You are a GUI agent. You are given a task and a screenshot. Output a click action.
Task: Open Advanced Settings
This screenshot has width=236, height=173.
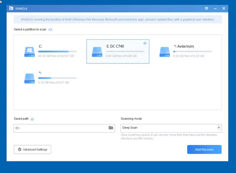click(x=32, y=150)
